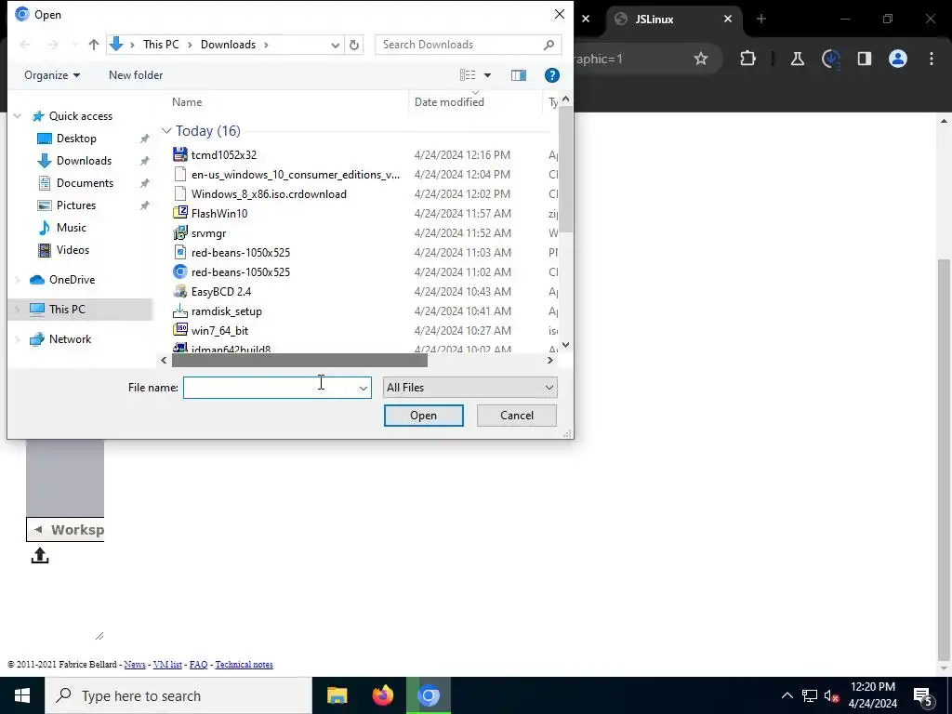Open the Organize menu
The width and height of the screenshot is (952, 714).
[x=52, y=75]
